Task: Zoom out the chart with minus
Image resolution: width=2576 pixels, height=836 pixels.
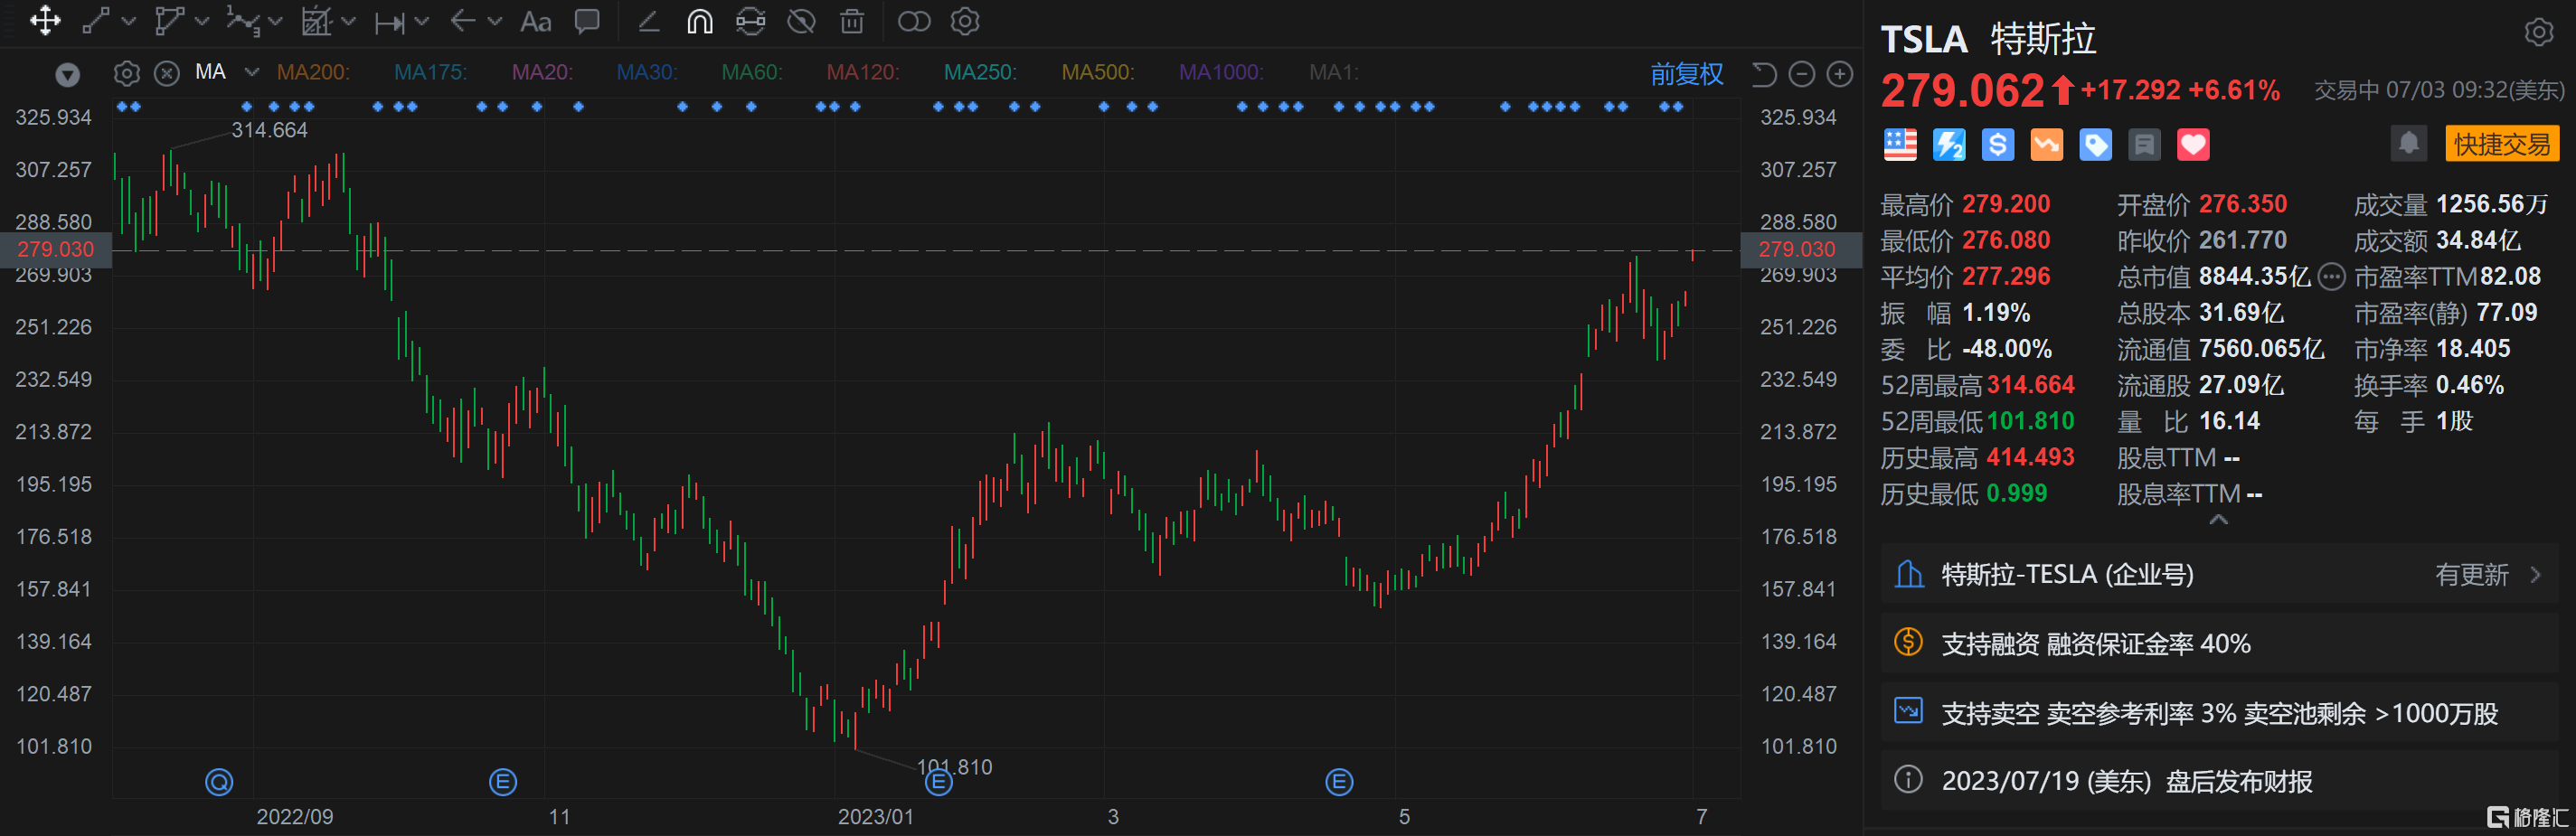Action: click(1801, 74)
